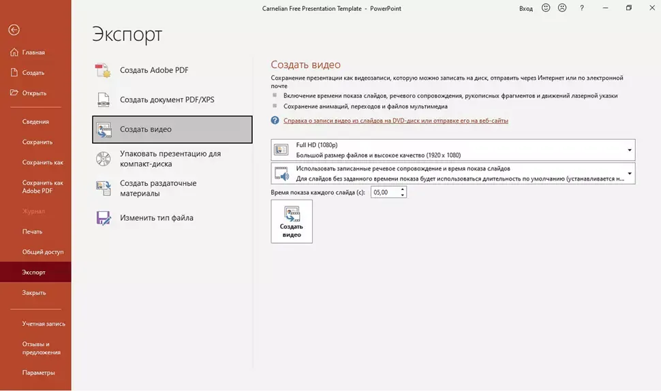Click the sad face feedback icon

(562, 8)
